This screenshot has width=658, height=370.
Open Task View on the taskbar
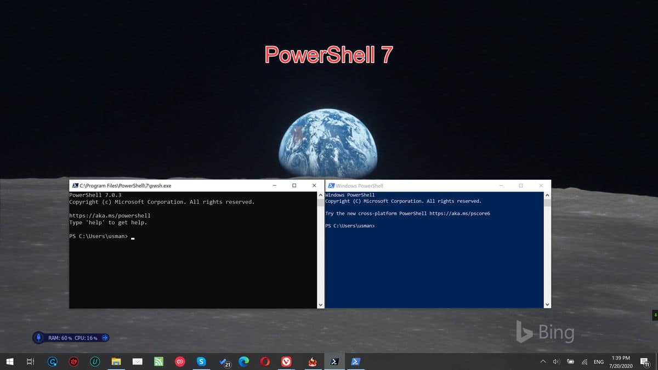click(31, 362)
